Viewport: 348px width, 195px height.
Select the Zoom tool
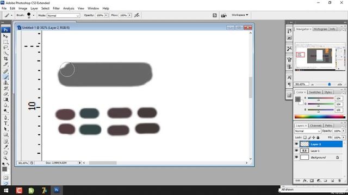[x=5, y=158]
